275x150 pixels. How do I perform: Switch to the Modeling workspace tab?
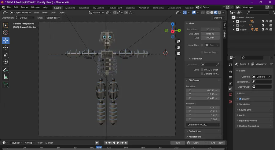click(x=70, y=8)
